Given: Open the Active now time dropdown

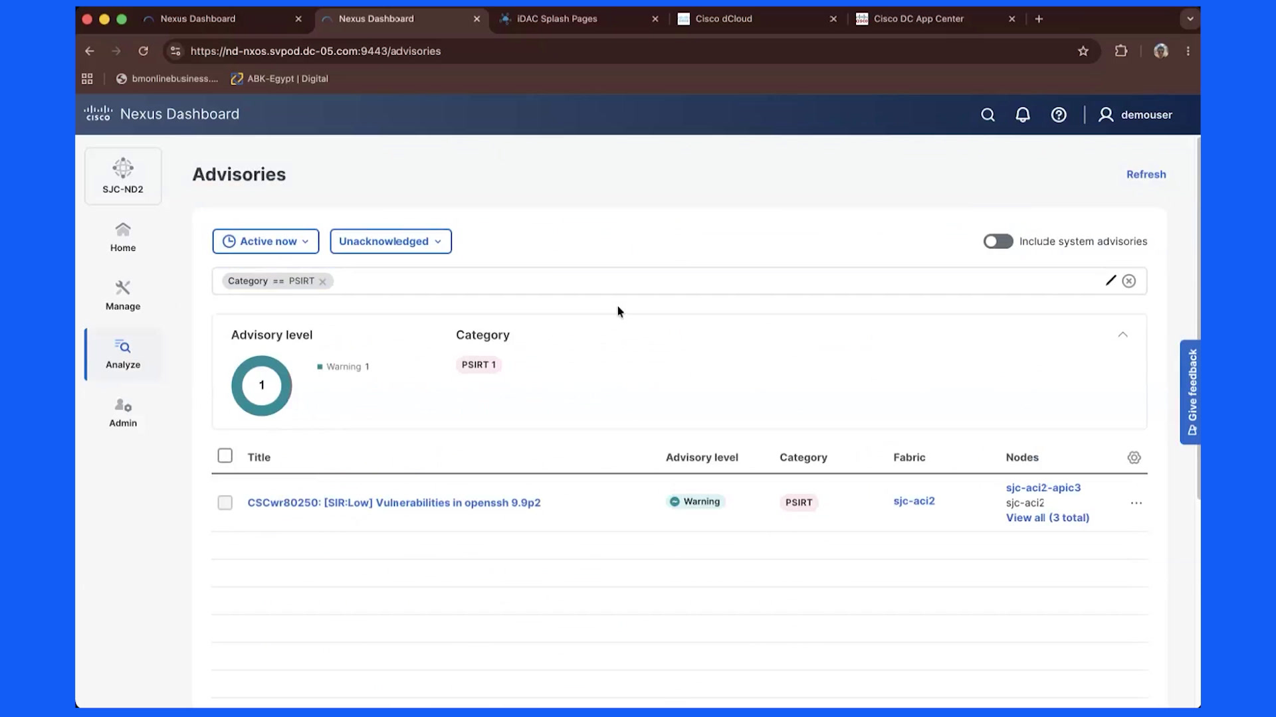Looking at the screenshot, I should click(266, 241).
